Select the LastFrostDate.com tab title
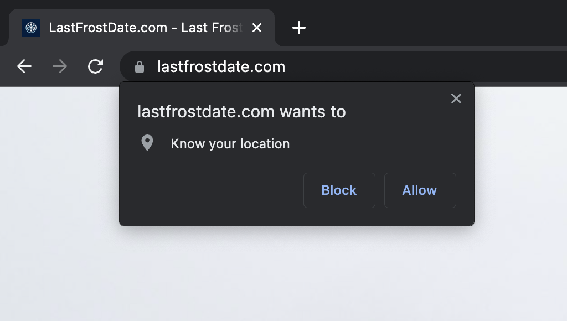The width and height of the screenshot is (567, 321). click(146, 28)
